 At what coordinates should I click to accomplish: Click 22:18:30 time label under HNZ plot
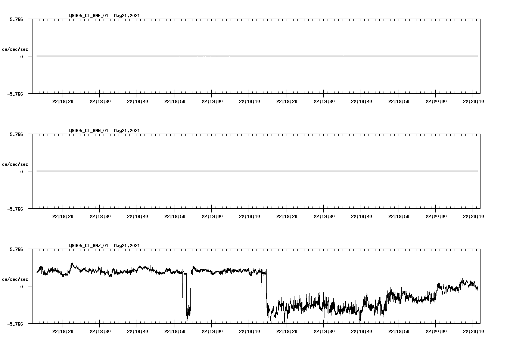(100, 332)
